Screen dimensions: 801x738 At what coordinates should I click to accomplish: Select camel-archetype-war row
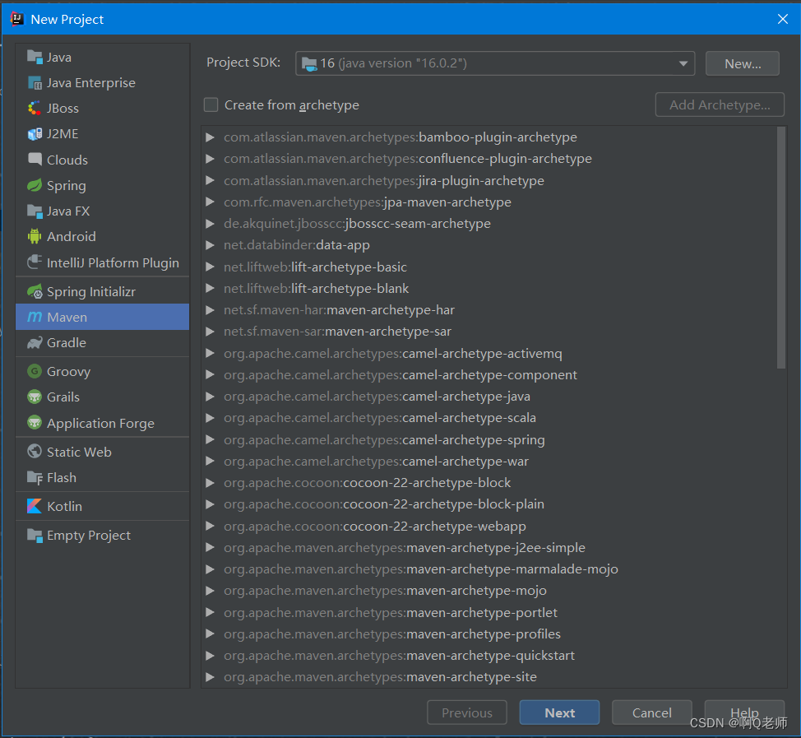click(x=490, y=461)
